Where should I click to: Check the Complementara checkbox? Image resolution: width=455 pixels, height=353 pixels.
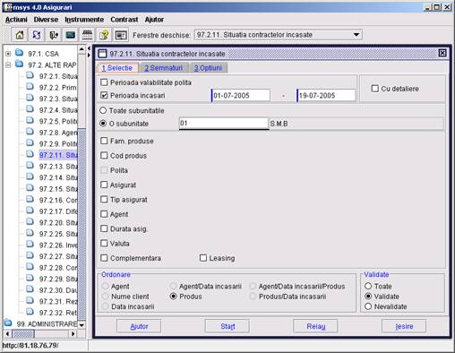coord(104,258)
